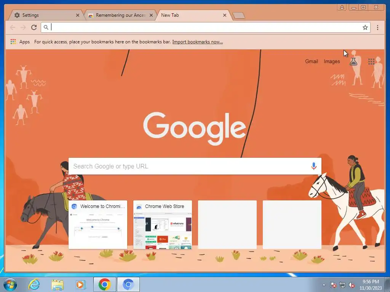The height and width of the screenshot is (292, 390).
Task: Open the Chrome three-dot menu
Action: [377, 27]
